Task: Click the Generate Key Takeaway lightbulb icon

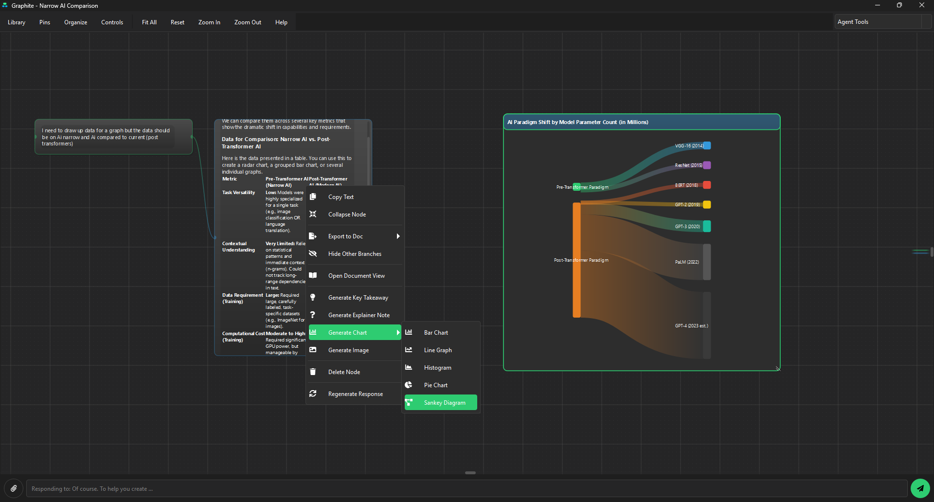Action: tap(313, 297)
